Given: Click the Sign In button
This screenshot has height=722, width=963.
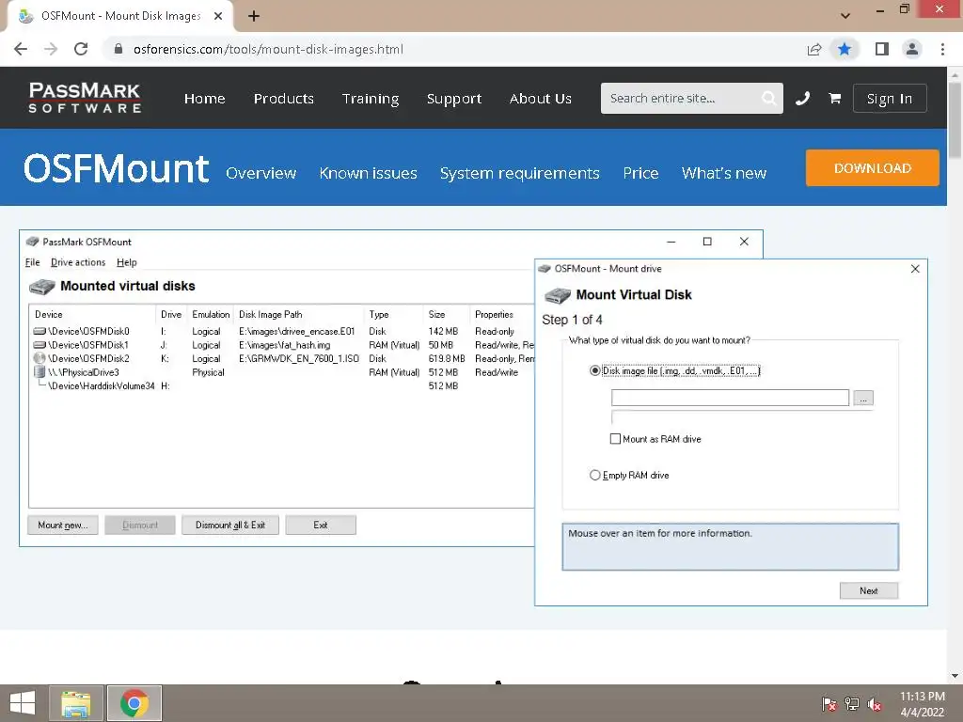Looking at the screenshot, I should (x=890, y=98).
